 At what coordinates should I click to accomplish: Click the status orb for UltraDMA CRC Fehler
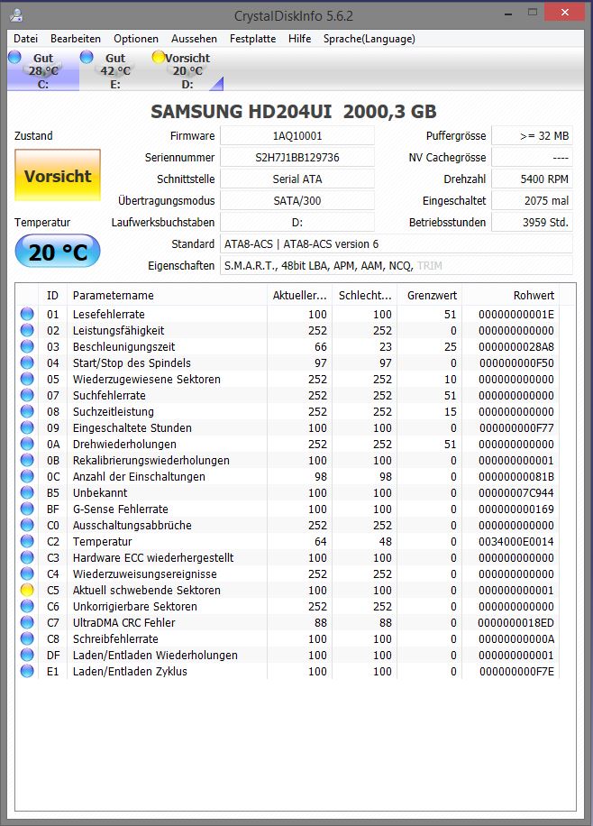[x=27, y=623]
